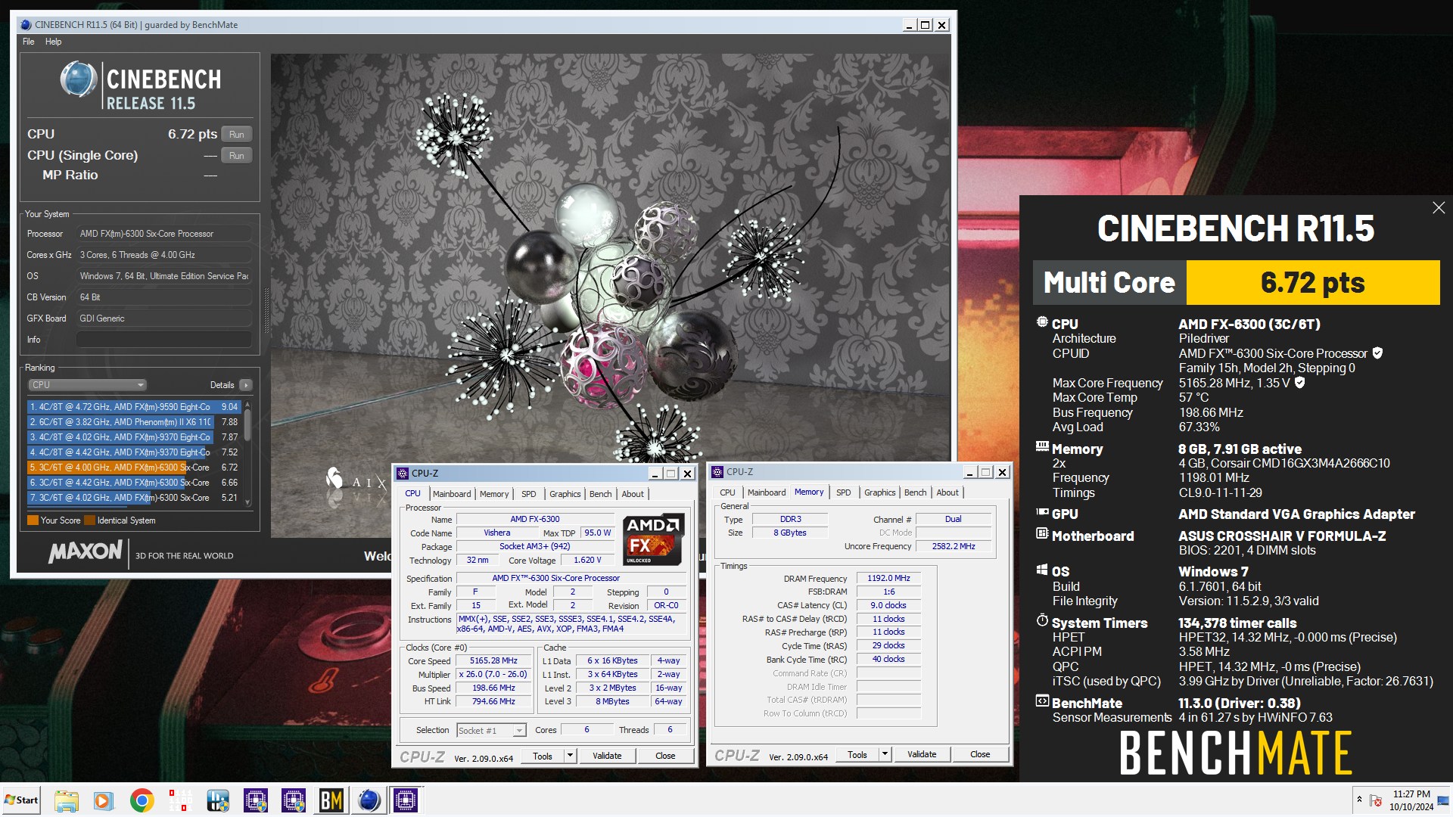Run the CPU (Single Core) benchmark
Image resolution: width=1453 pixels, height=817 pixels.
(237, 156)
